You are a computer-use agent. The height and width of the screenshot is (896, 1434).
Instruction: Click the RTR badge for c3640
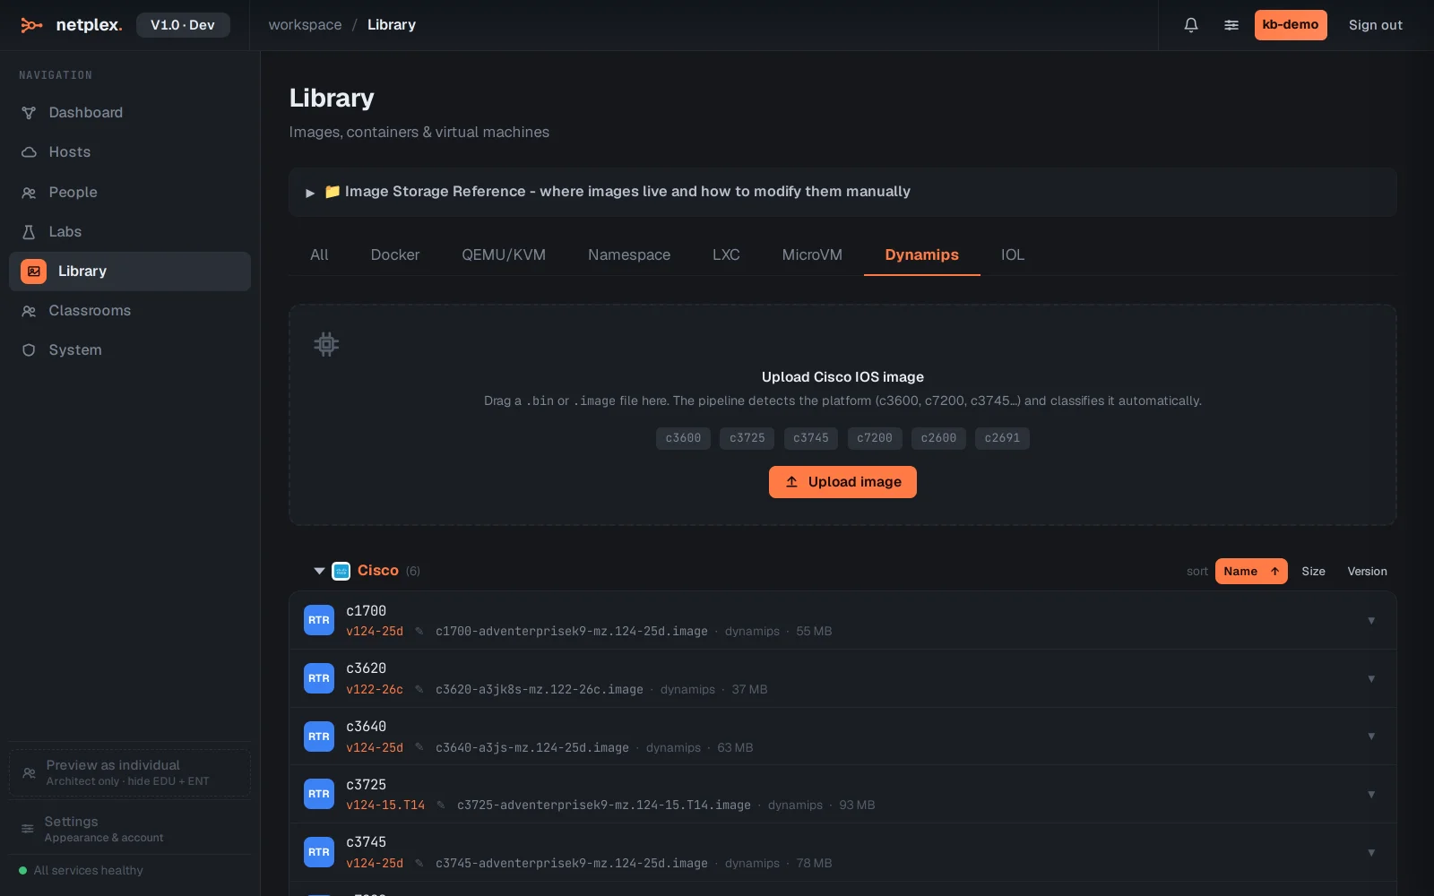pos(319,737)
